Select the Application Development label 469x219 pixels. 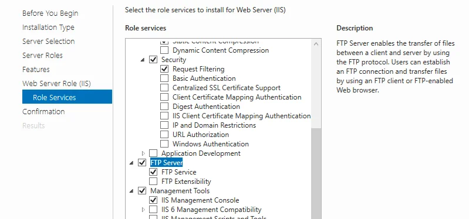tap(201, 153)
